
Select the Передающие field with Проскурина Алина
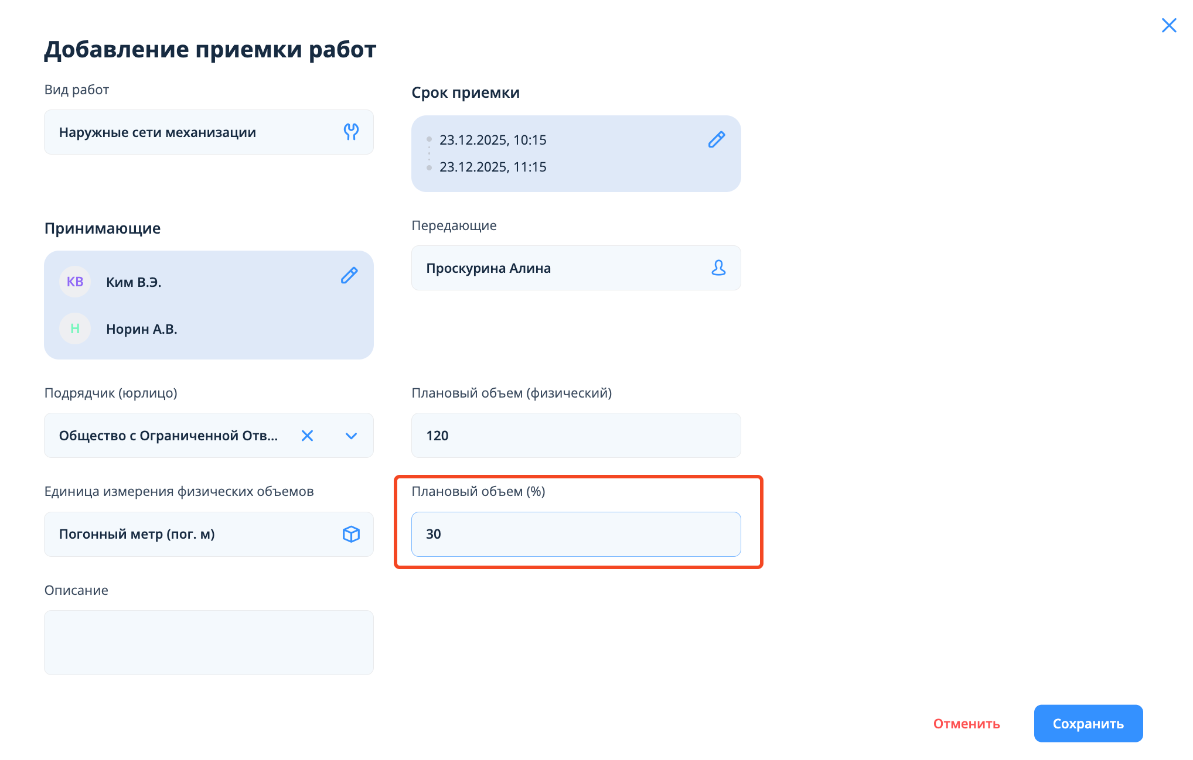tap(557, 268)
